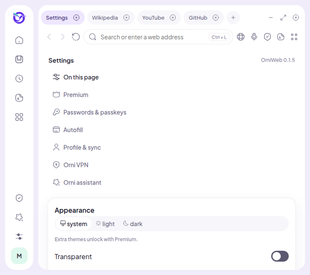Open downloads icon in the toolbar
Viewport: 310px width, 275px height.
281,37
